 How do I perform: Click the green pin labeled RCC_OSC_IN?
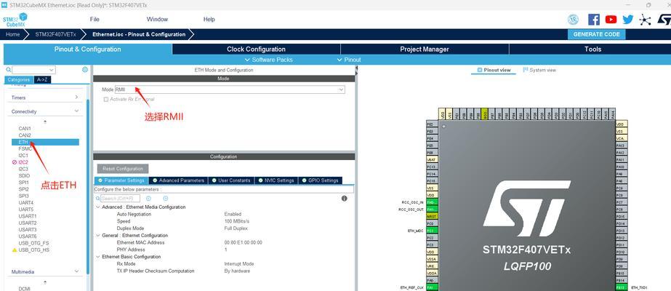[x=433, y=202]
